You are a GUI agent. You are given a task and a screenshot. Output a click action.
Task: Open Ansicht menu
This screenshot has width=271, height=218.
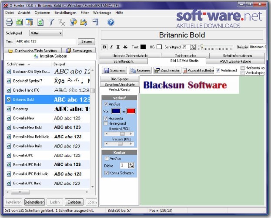pos(24,13)
